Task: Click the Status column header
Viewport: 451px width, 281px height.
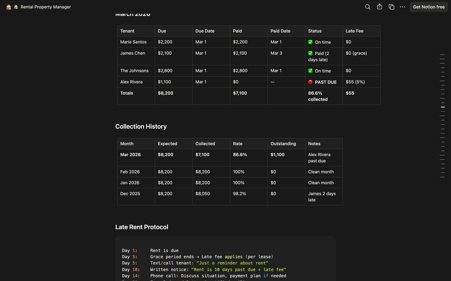Action: click(x=324, y=31)
